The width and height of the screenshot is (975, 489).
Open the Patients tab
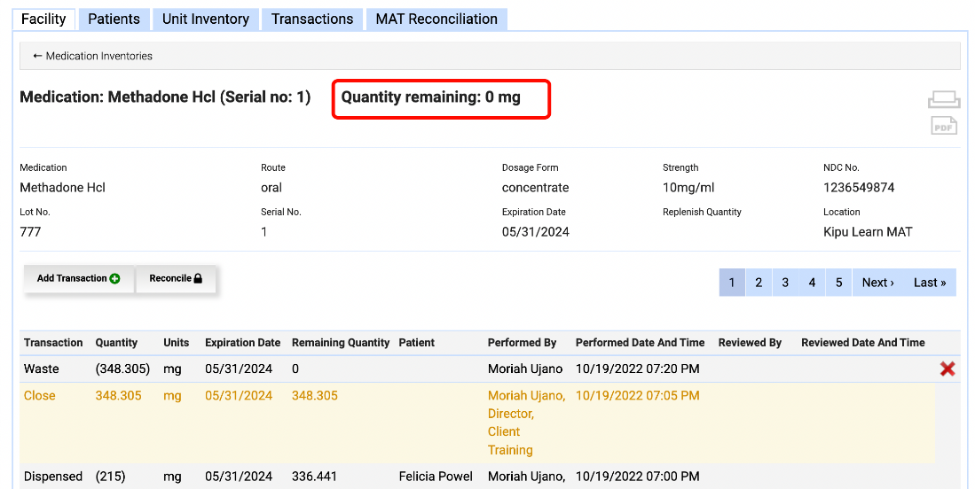[114, 19]
